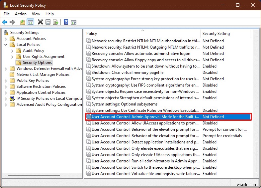Open the Help menu
The image size is (261, 188).
pos(49,14)
